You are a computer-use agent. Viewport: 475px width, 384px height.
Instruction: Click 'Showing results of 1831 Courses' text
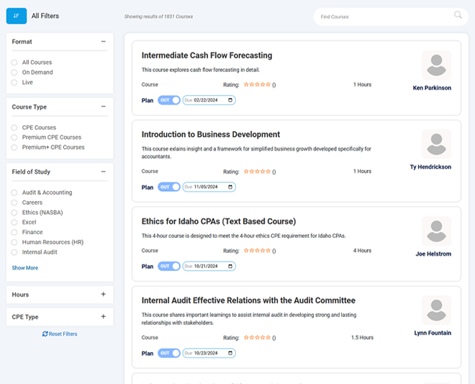(x=158, y=17)
